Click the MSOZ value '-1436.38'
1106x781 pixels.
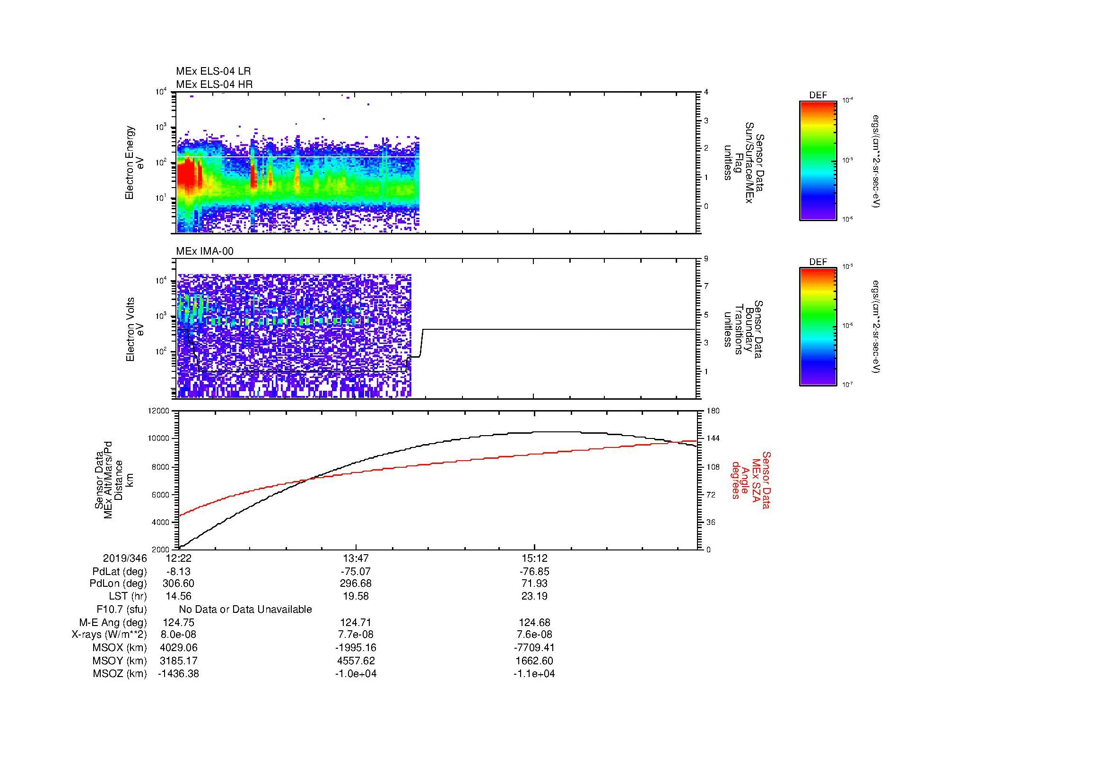coord(178,674)
